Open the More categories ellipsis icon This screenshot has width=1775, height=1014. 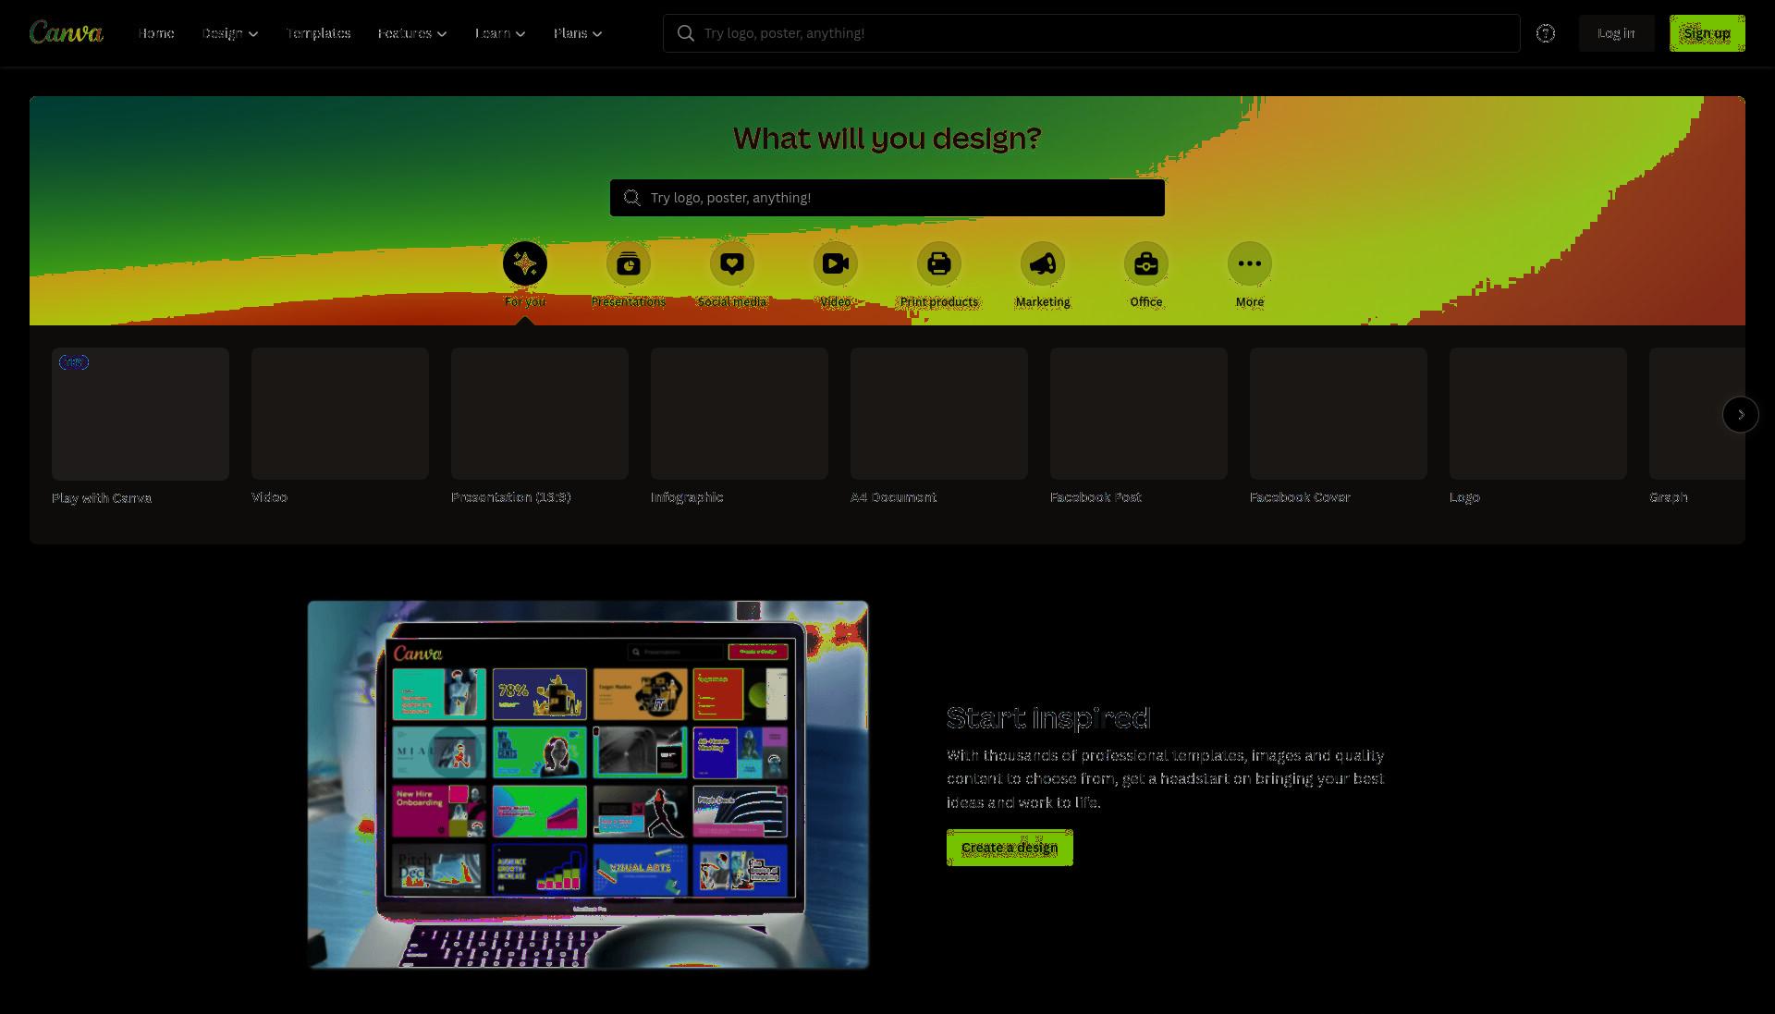(1250, 263)
